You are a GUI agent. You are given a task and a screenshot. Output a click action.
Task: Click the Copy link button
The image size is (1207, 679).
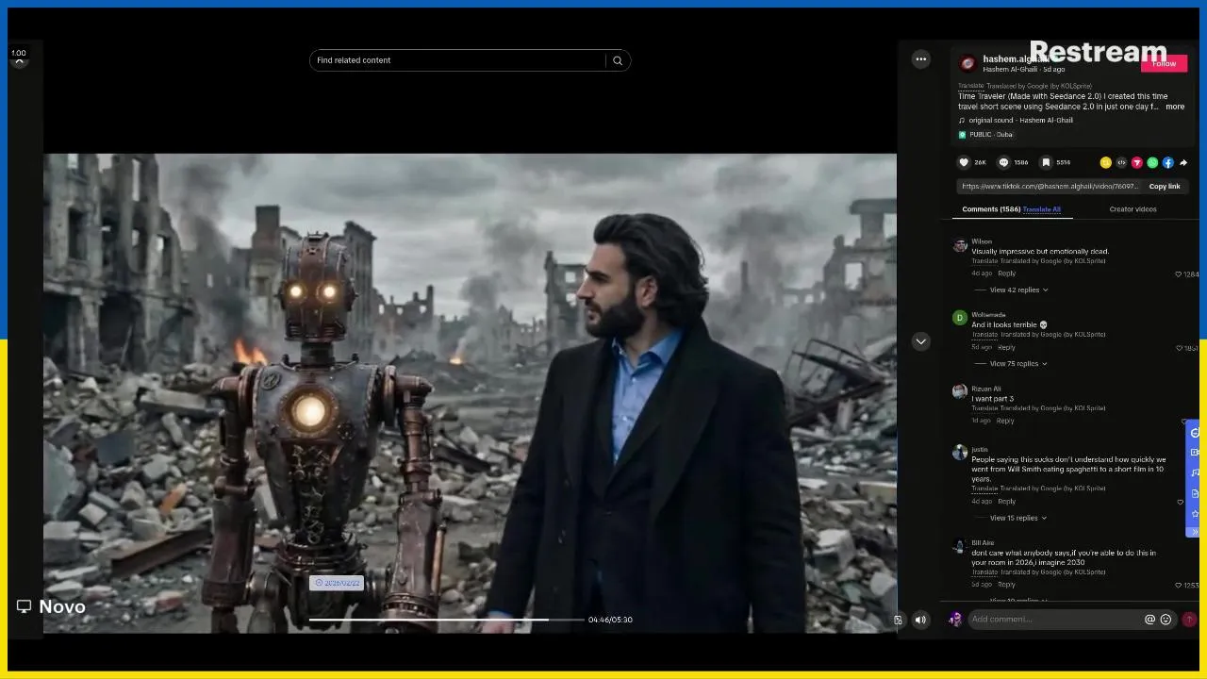coord(1165,187)
